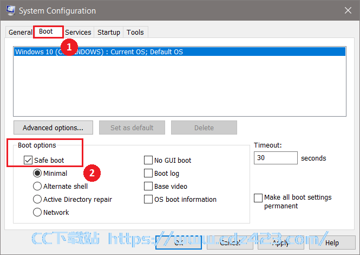Click the Delete boot entry button
This screenshot has height=255, width=360.
point(204,127)
